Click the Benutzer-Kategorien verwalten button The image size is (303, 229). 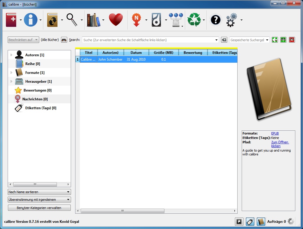coord(39,208)
